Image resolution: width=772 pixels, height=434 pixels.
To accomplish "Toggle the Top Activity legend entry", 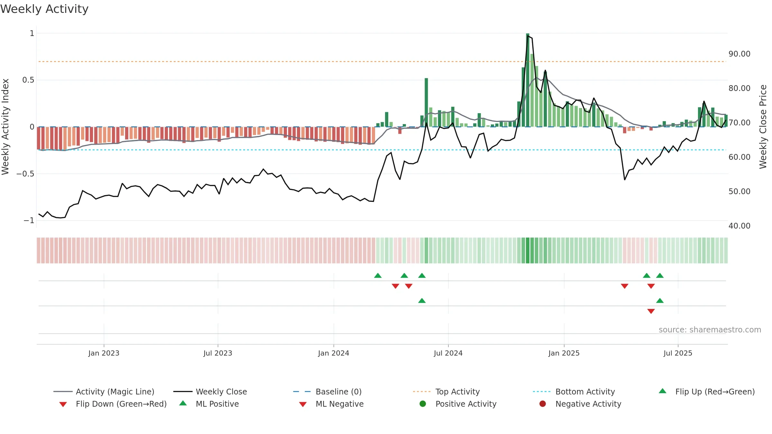I will point(446,392).
